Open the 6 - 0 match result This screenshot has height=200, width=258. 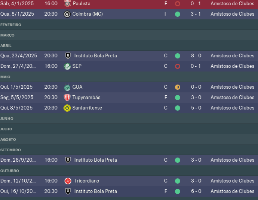196,191
